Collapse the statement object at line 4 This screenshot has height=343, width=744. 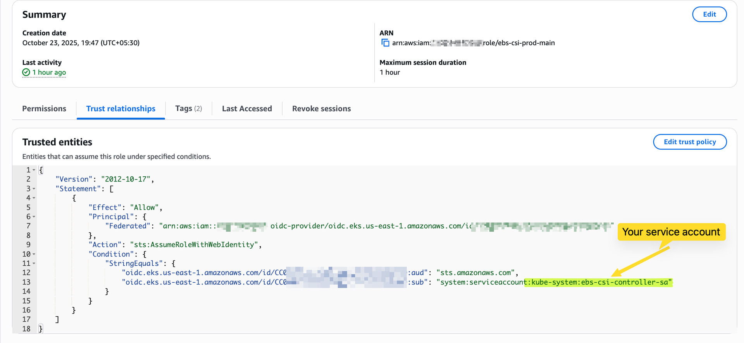coord(34,198)
